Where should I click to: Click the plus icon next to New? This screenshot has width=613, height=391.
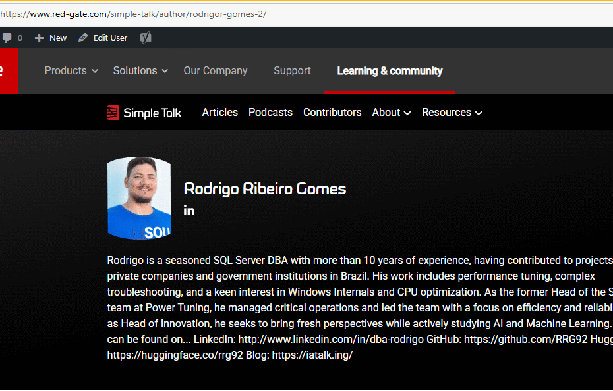(39, 38)
